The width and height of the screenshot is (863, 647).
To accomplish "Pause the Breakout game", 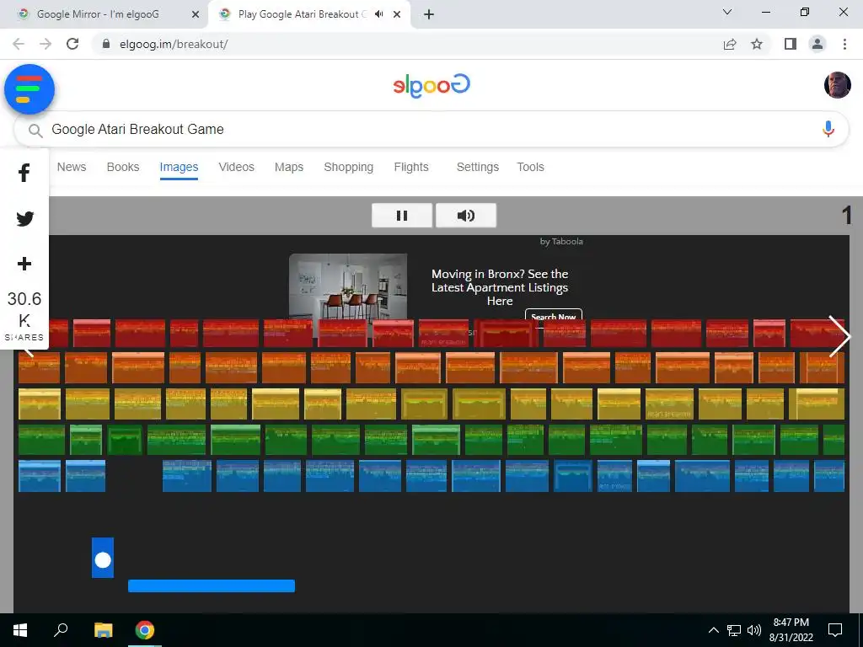I will pos(402,215).
